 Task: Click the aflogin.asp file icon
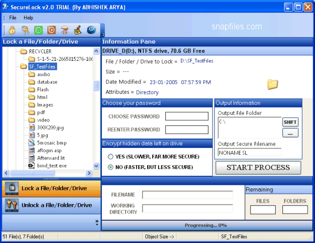tap(31, 150)
